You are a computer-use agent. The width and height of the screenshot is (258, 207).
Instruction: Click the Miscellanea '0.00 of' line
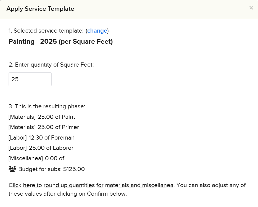tap(36, 158)
